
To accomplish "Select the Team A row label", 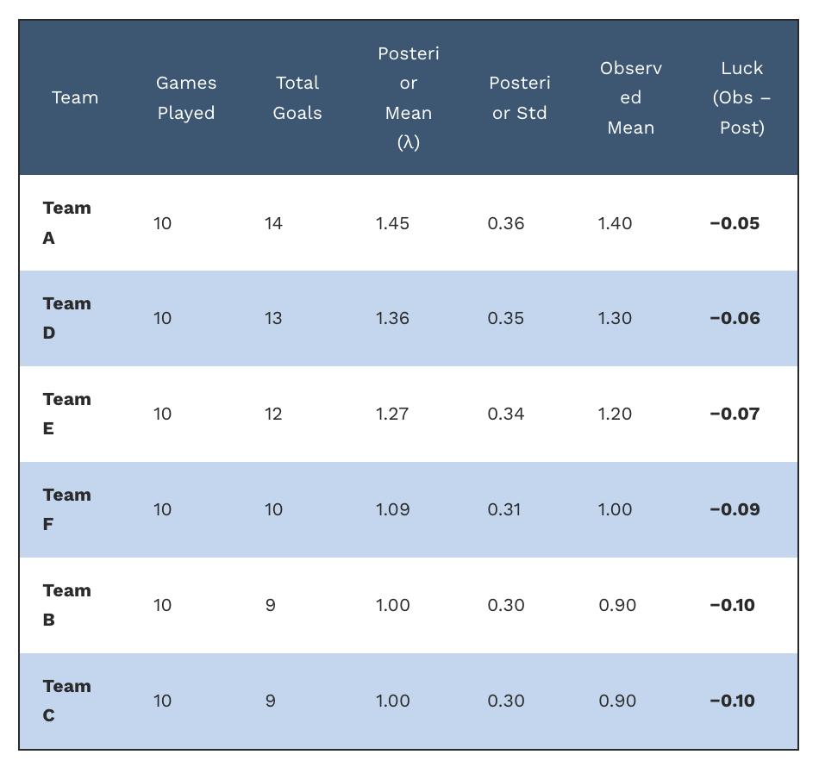I will point(67,223).
